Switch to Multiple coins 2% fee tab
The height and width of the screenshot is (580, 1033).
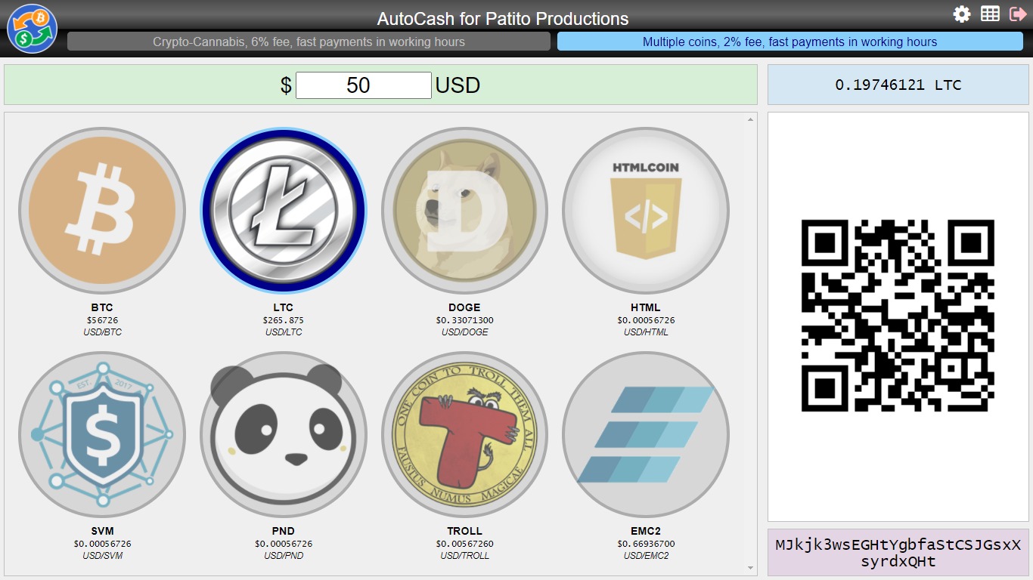(789, 42)
